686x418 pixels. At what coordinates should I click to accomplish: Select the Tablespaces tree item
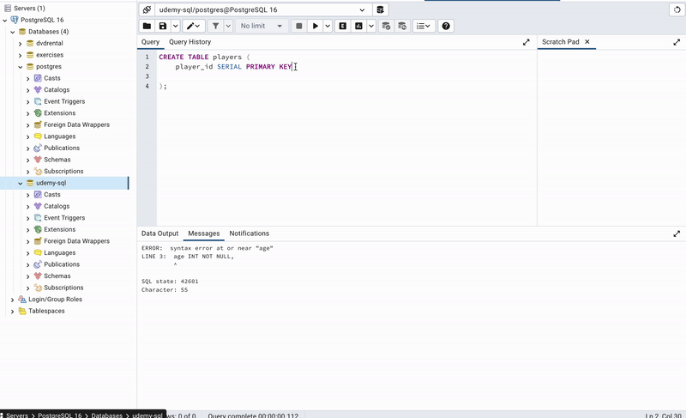pyautogui.click(x=46, y=311)
